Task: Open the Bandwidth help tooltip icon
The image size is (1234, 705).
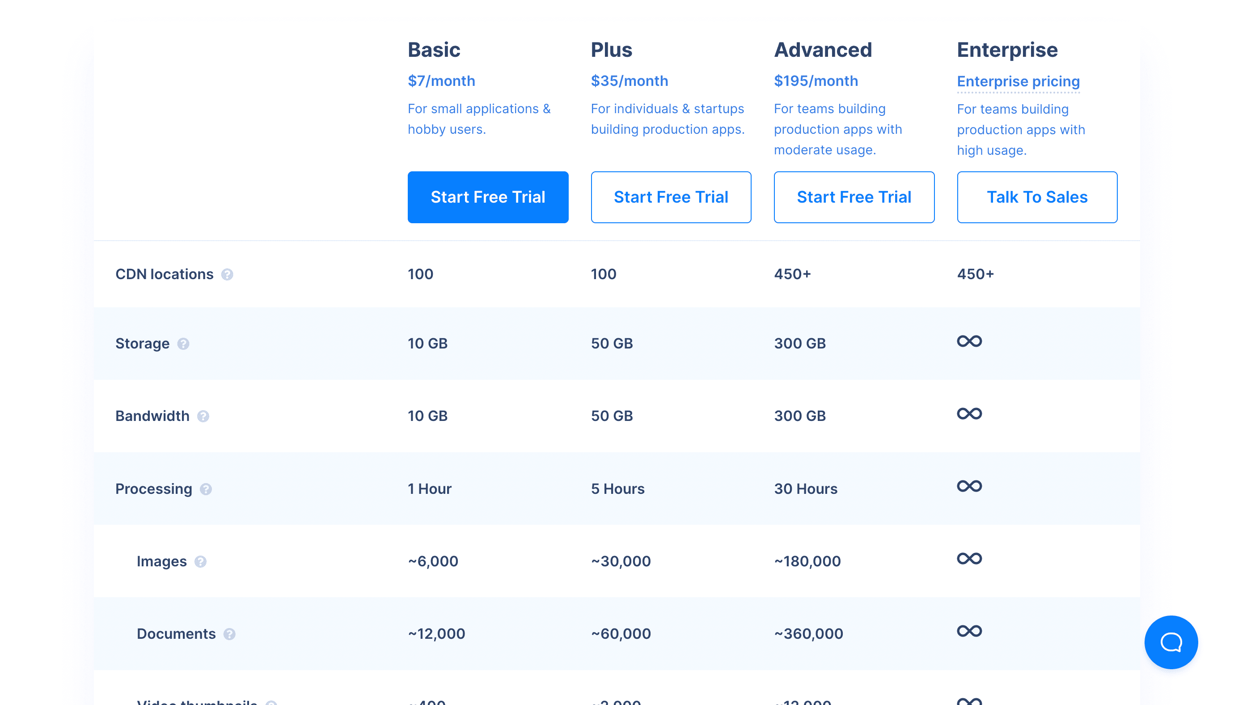Action: click(203, 416)
